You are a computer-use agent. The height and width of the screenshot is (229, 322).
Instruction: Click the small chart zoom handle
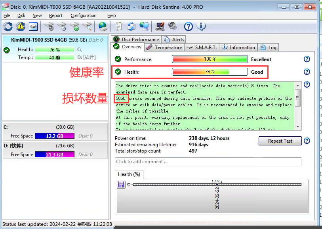click(129, 185)
